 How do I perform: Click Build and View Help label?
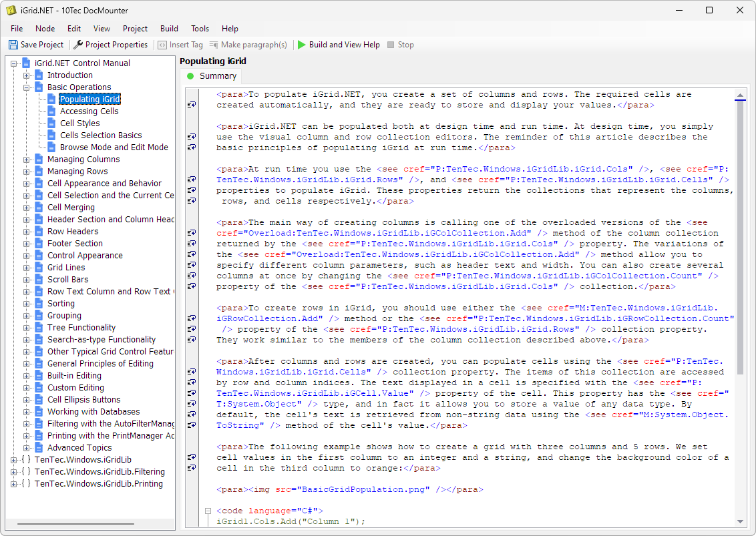(x=344, y=45)
